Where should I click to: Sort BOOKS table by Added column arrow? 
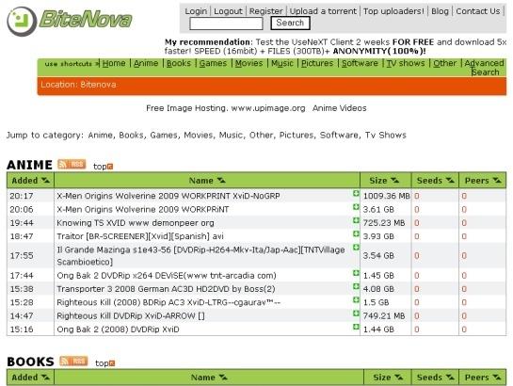45,378
